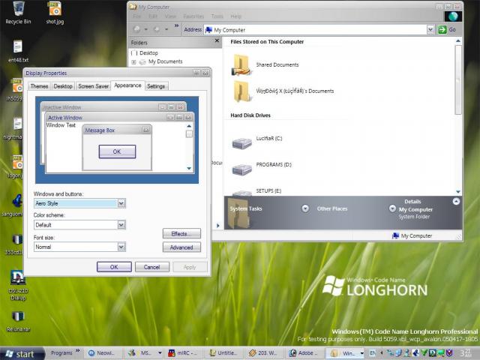This screenshot has height=360, width=480.
Task: Switch to the Untitled taskbar button
Action: coord(223,353)
